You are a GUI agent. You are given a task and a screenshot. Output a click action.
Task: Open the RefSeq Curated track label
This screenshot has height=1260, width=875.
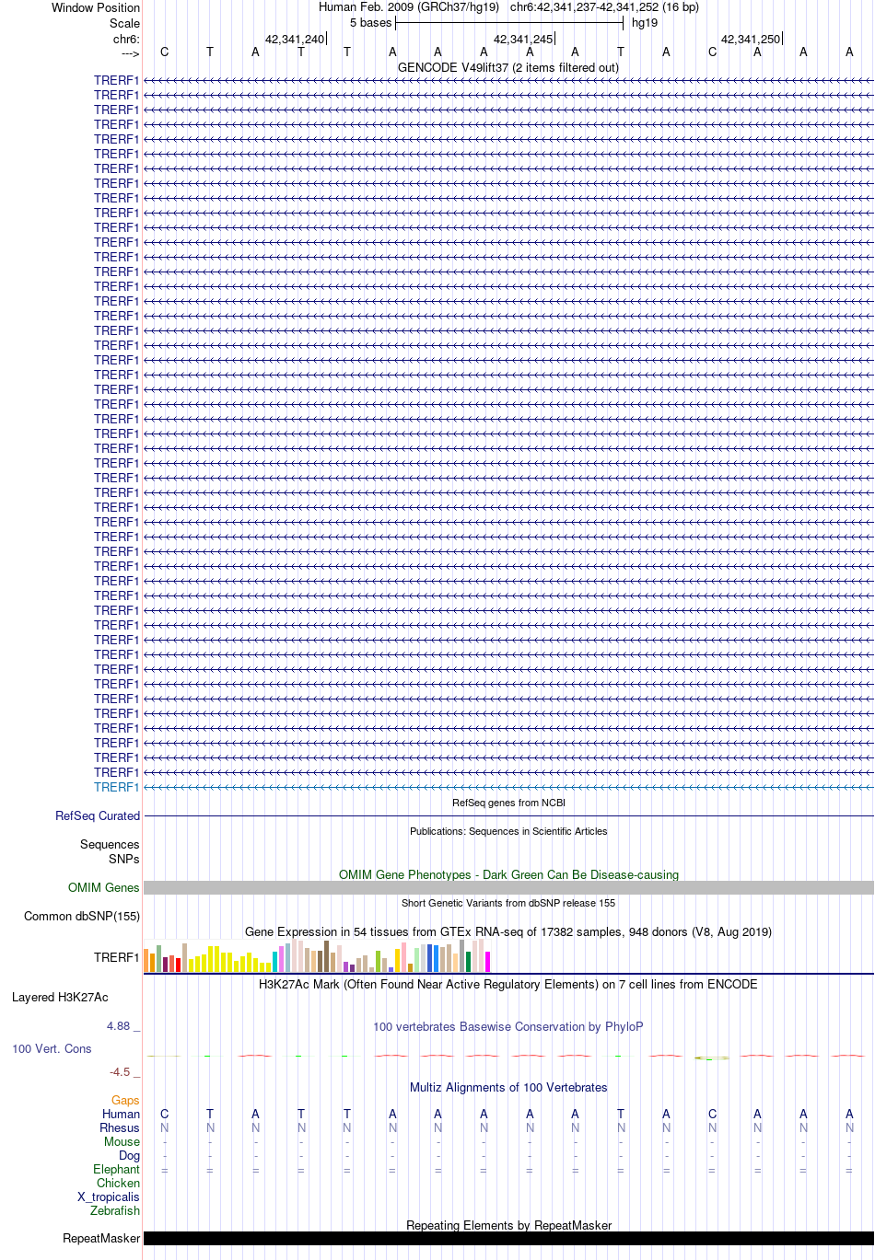coord(98,815)
